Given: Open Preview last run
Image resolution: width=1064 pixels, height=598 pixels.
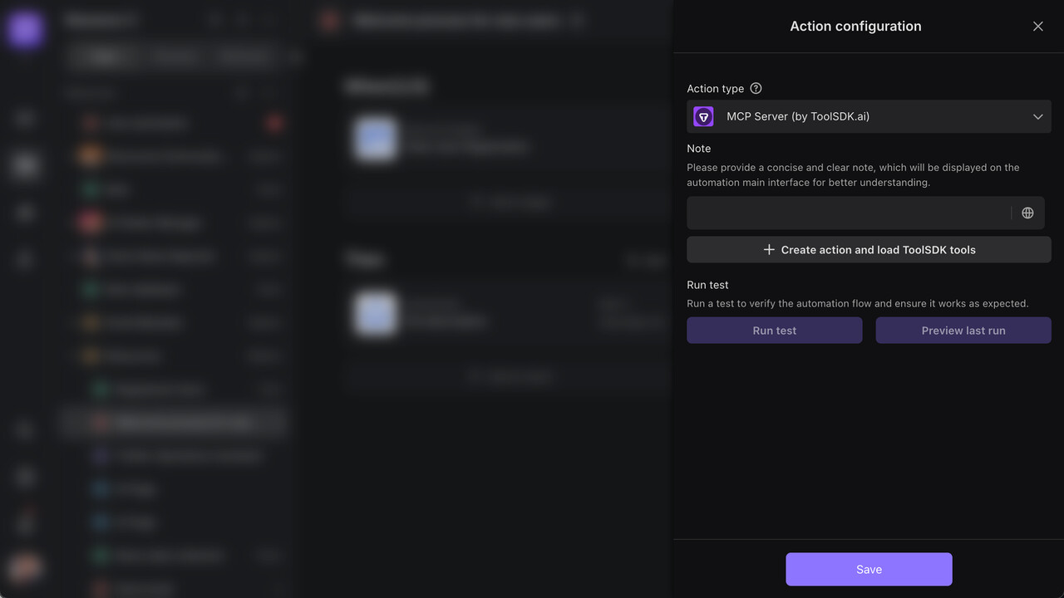Looking at the screenshot, I should click(x=963, y=331).
